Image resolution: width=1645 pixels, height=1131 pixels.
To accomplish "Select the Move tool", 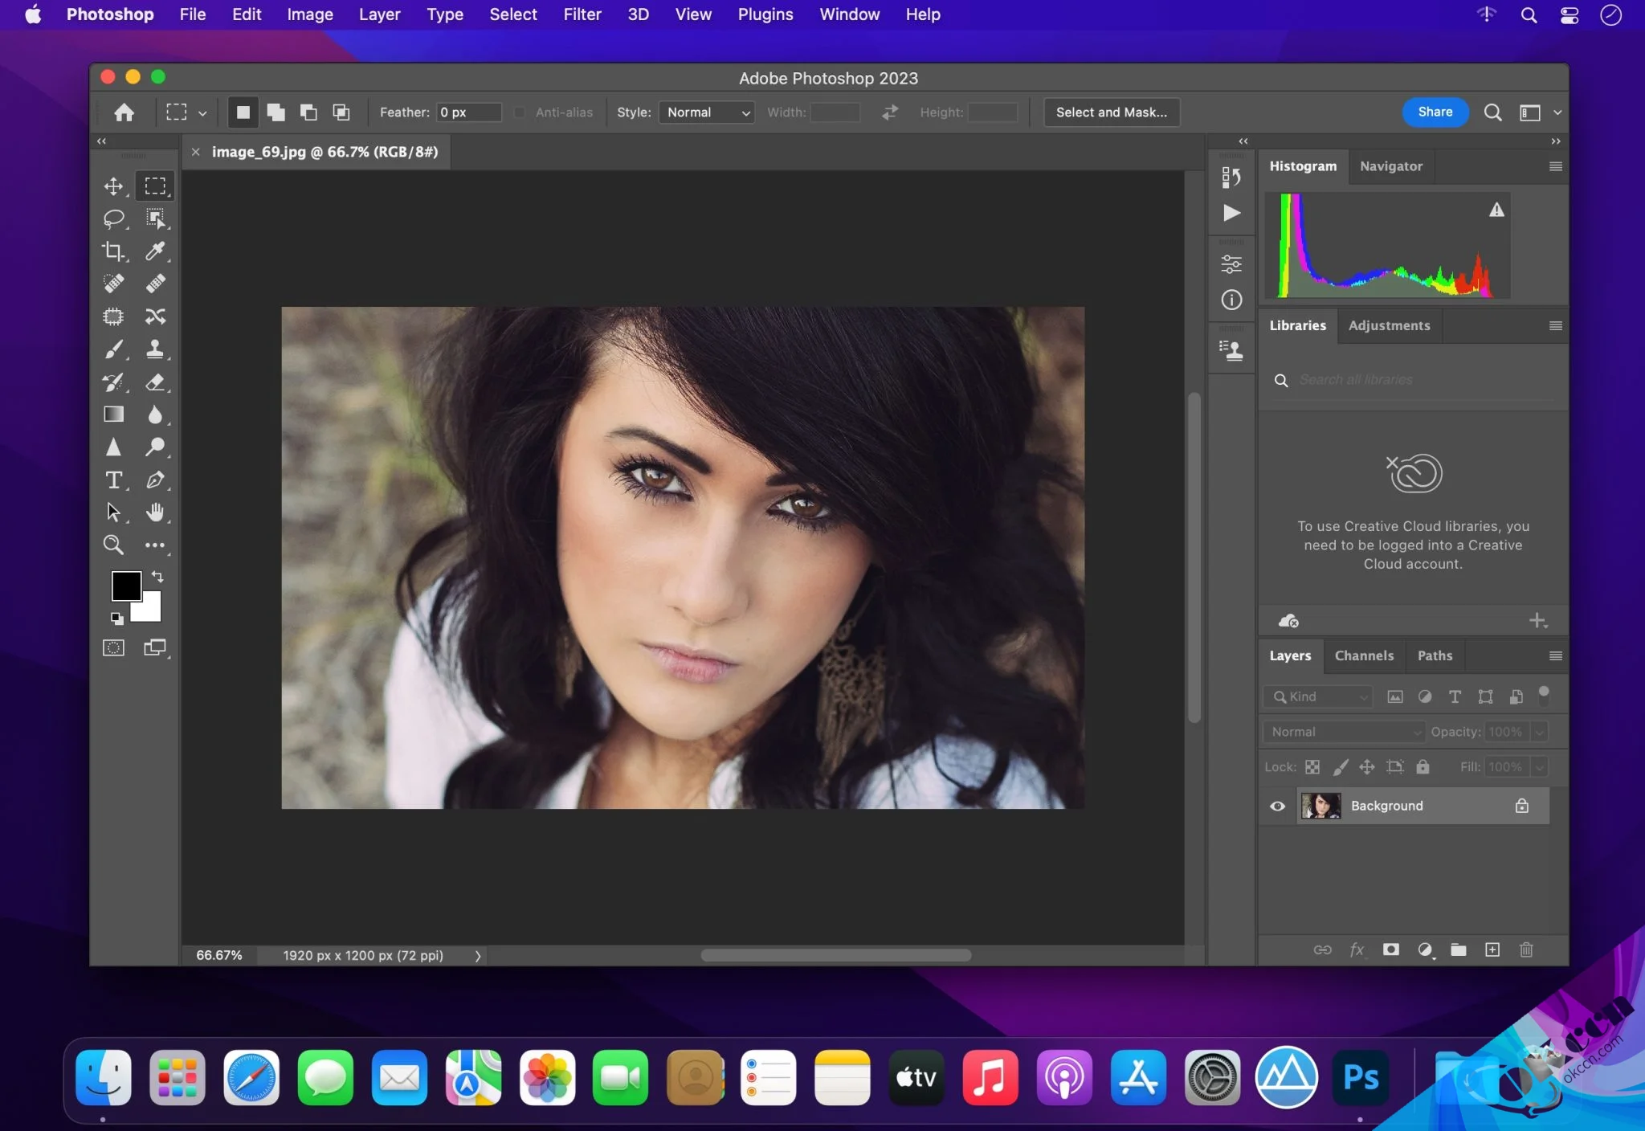I will [113, 186].
